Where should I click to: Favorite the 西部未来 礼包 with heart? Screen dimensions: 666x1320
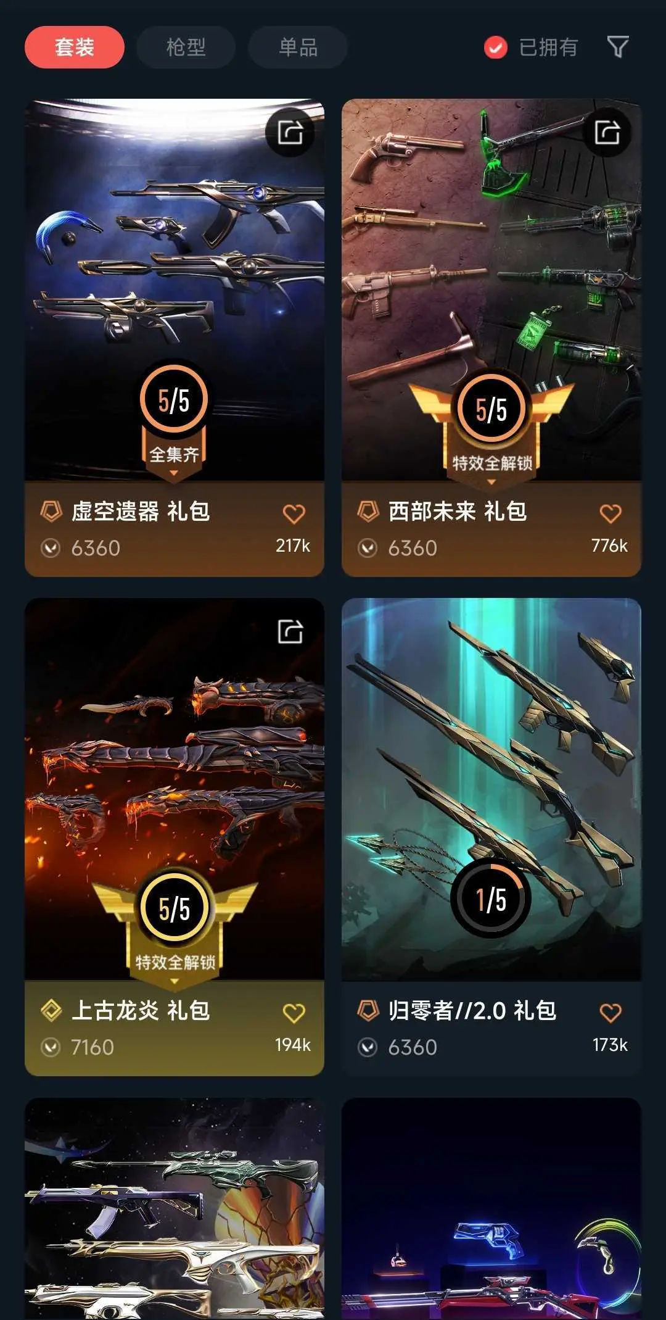click(610, 513)
